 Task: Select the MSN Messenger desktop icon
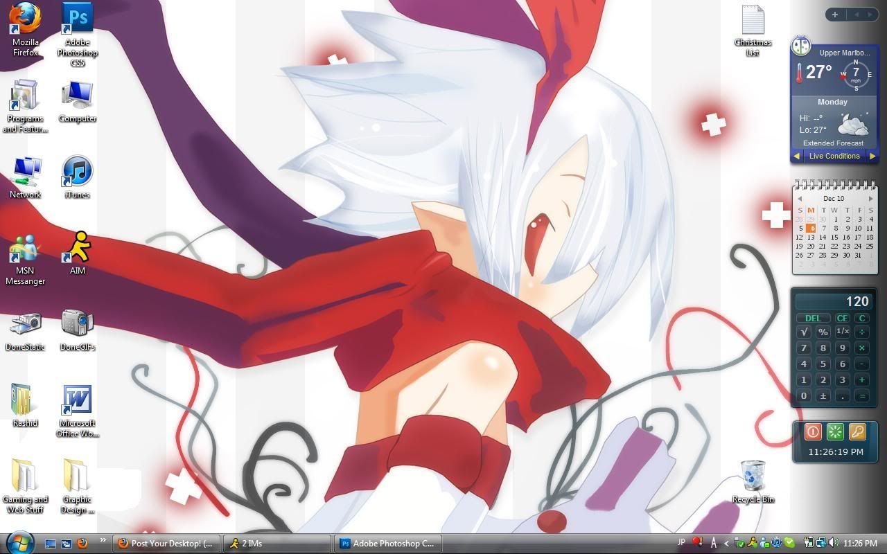coord(25,251)
